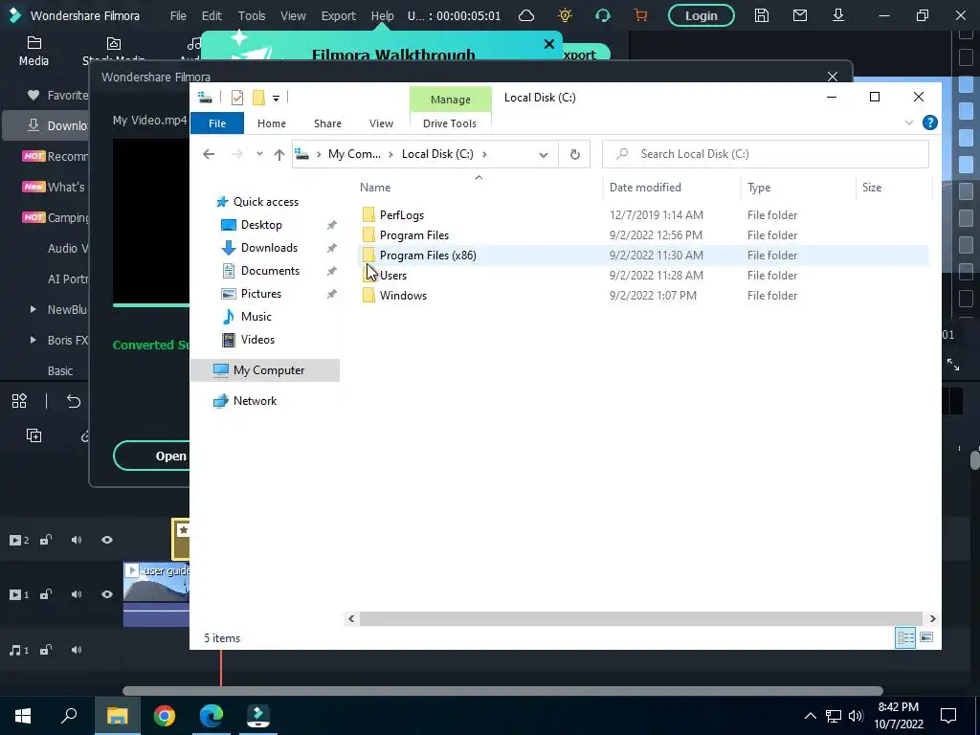Switch to details view icon in status bar

905,637
